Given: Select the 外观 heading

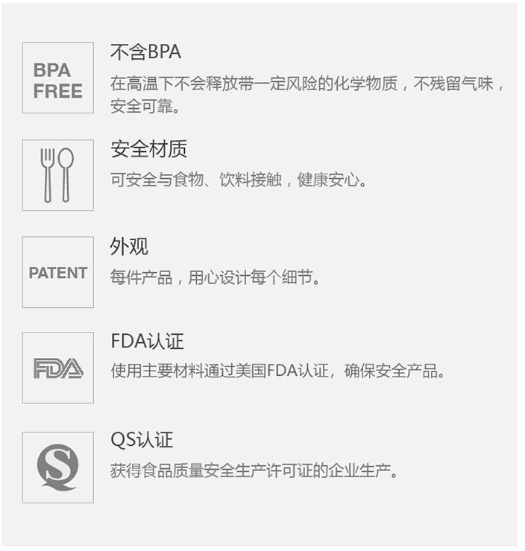Looking at the screenshot, I should (129, 246).
